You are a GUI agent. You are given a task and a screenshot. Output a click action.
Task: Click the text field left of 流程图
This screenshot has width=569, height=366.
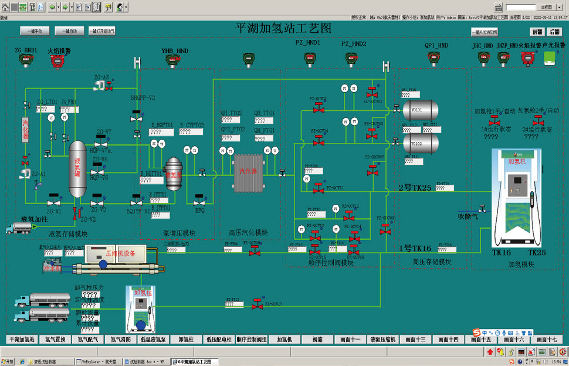[x=521, y=7]
